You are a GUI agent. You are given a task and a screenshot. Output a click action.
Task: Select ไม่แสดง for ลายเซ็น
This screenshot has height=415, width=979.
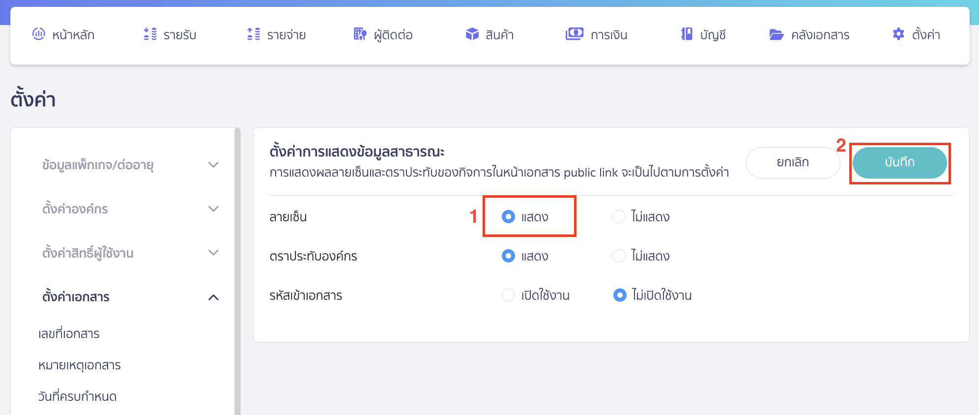pos(619,216)
